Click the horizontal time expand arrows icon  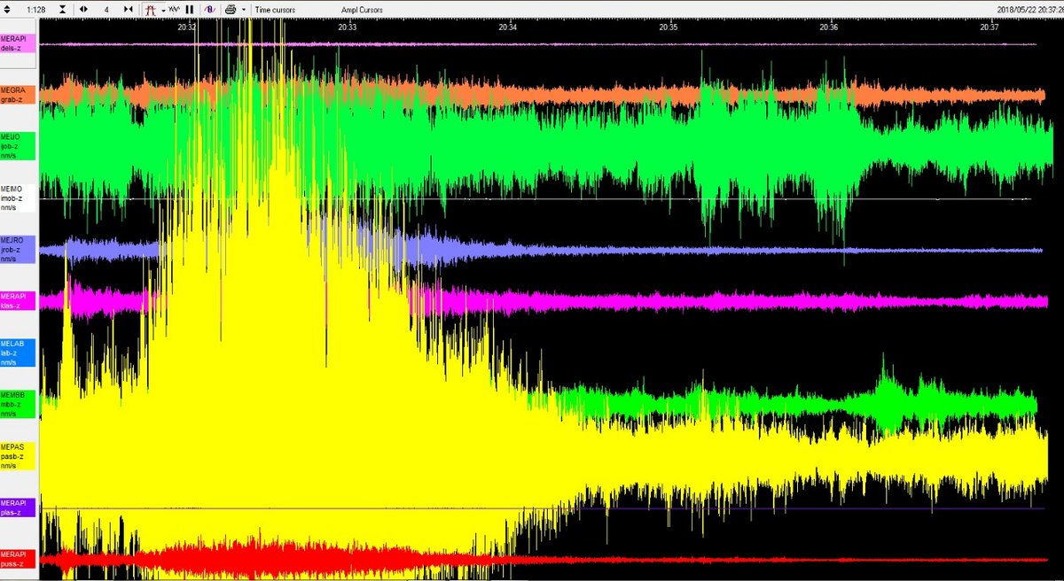(83, 9)
